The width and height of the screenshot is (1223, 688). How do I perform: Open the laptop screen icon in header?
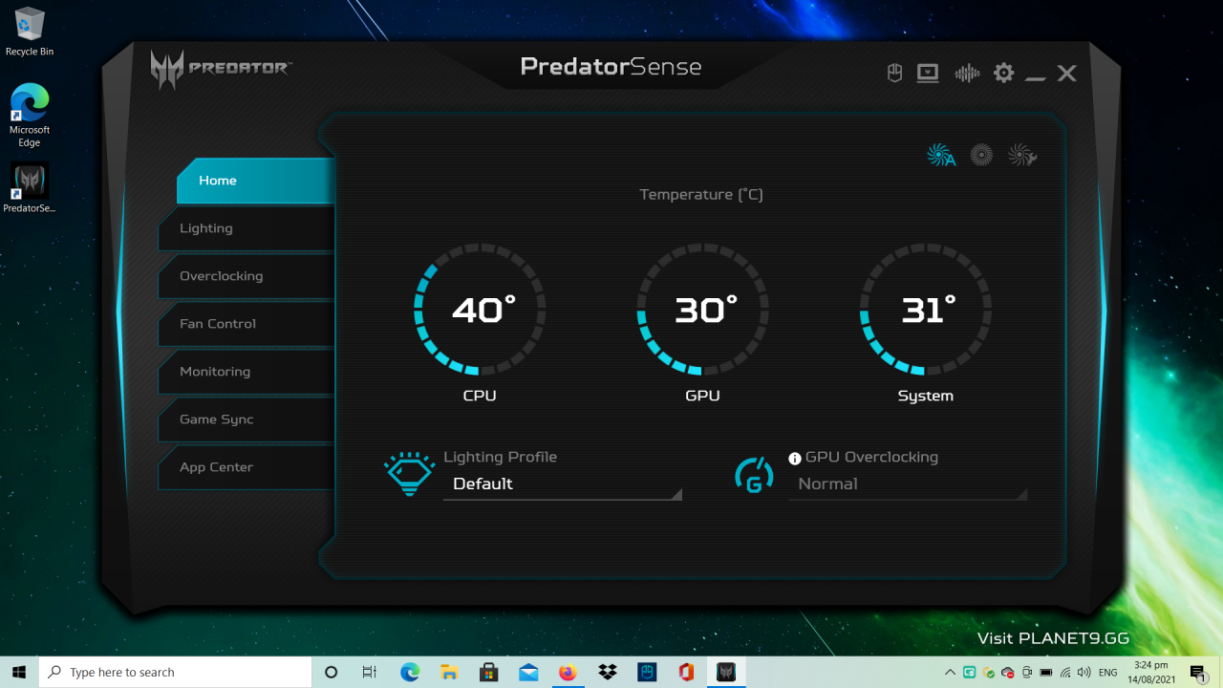(928, 74)
